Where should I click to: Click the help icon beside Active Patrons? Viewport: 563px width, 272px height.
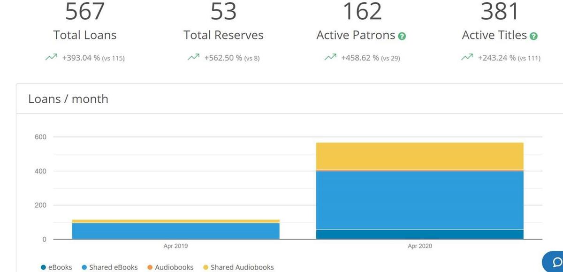402,36
